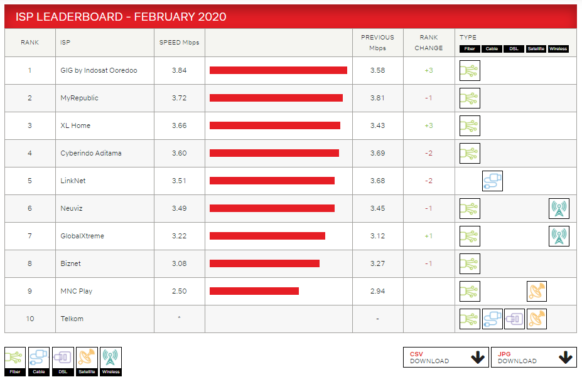Click the Wireless legend icon below the table
Viewport: 582px width, 382px height.
110,361
